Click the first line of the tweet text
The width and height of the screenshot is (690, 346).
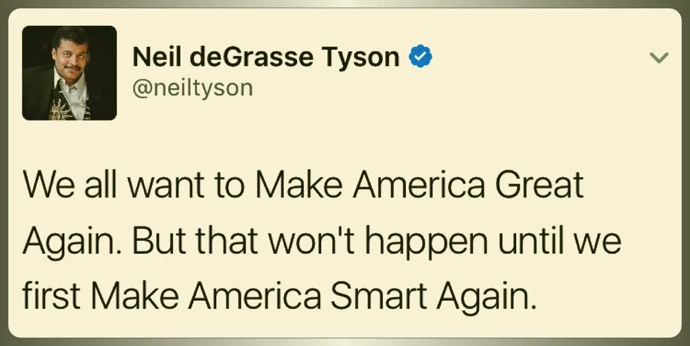[x=303, y=186]
